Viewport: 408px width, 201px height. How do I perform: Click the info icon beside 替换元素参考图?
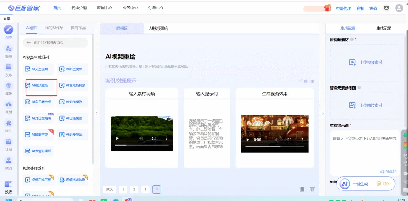pyautogui.click(x=359, y=88)
